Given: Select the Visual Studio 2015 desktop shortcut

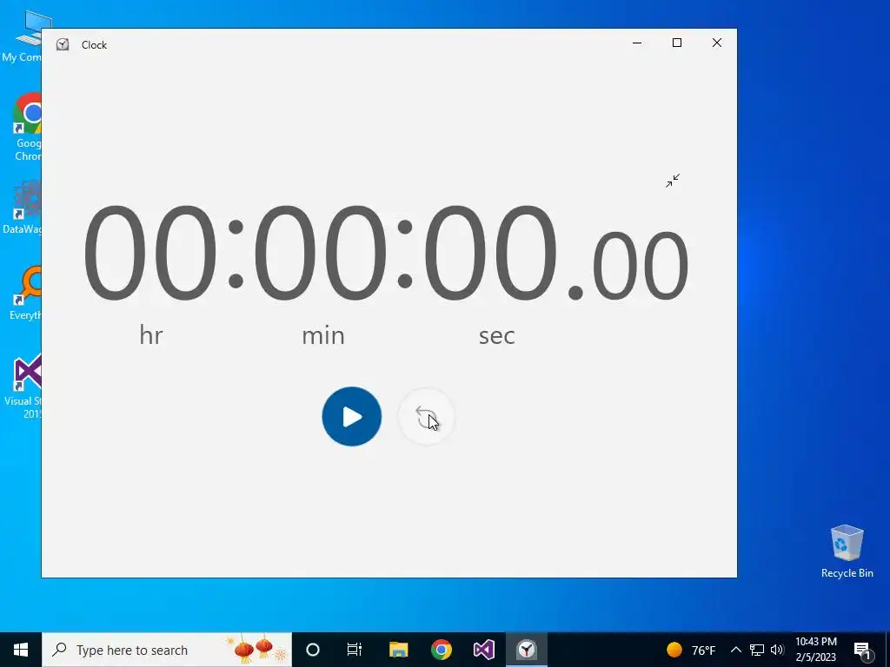Looking at the screenshot, I should tap(23, 386).
